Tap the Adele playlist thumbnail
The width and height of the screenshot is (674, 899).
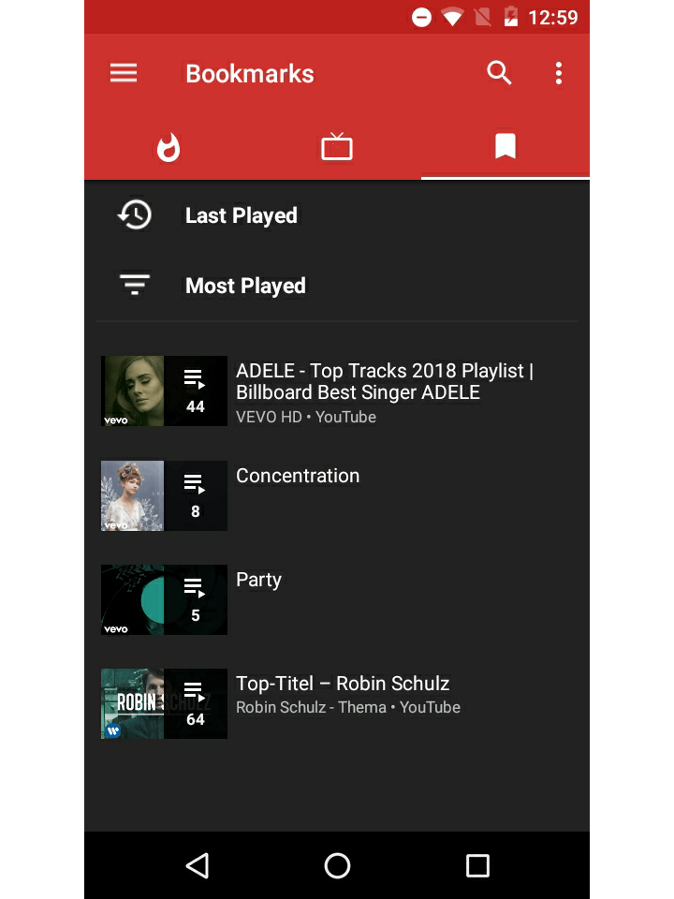click(x=164, y=391)
